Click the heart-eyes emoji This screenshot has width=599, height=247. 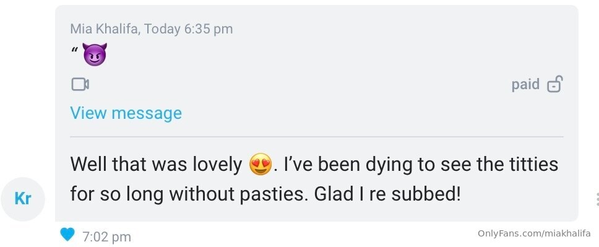tap(260, 165)
